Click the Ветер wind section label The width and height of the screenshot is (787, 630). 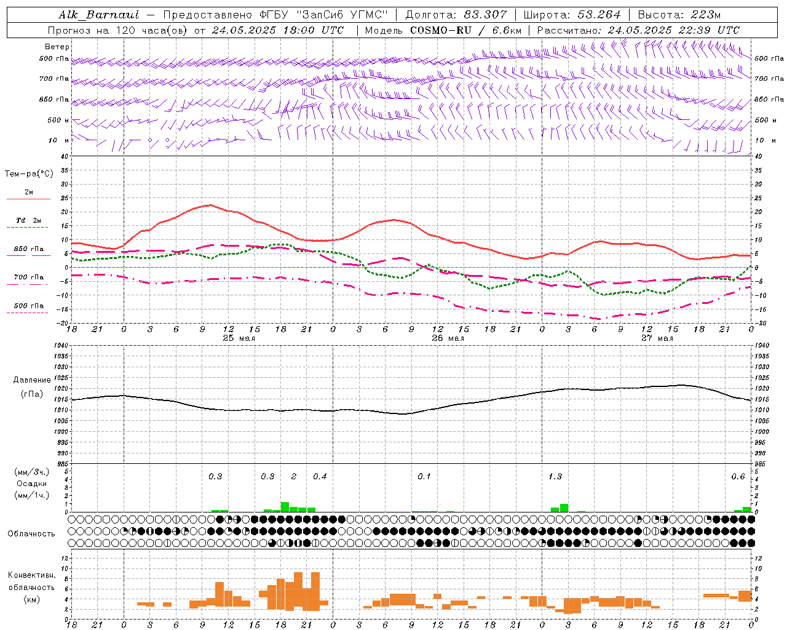pos(57,47)
